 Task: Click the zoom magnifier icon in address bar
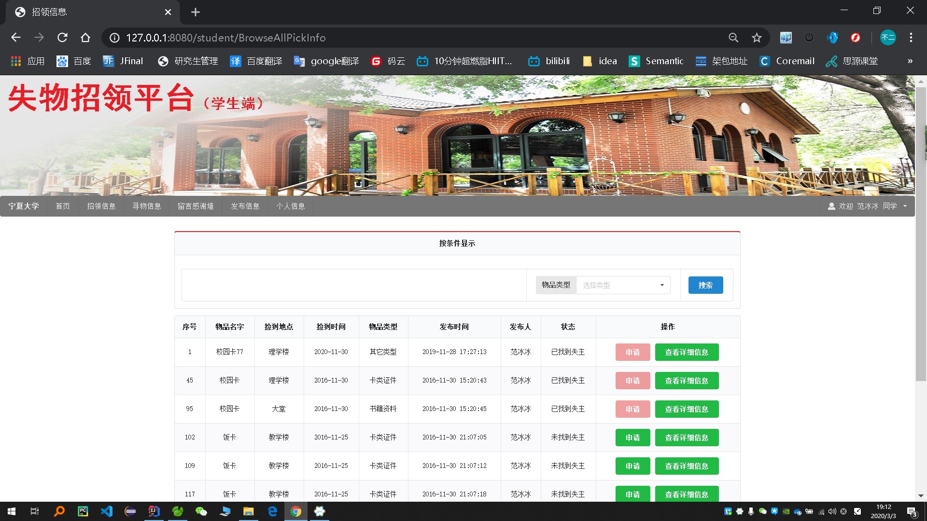click(733, 38)
